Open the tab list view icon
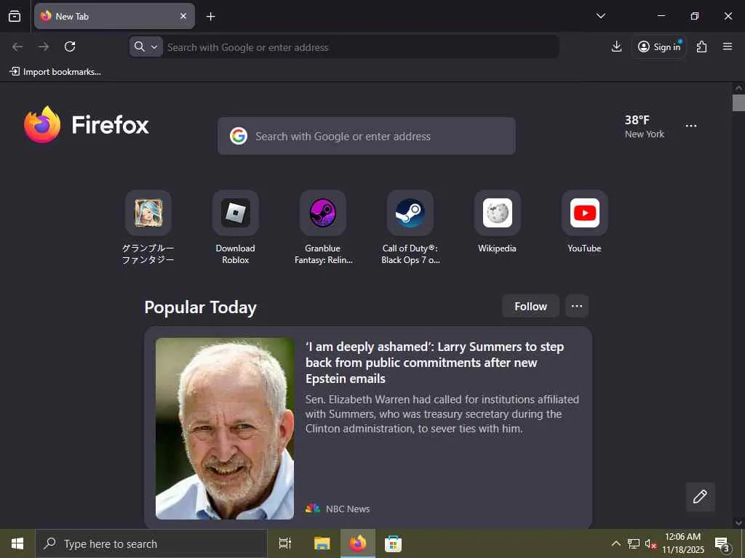The image size is (745, 558). tap(15, 16)
